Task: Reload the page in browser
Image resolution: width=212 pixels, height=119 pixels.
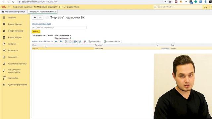Action: coord(13,2)
